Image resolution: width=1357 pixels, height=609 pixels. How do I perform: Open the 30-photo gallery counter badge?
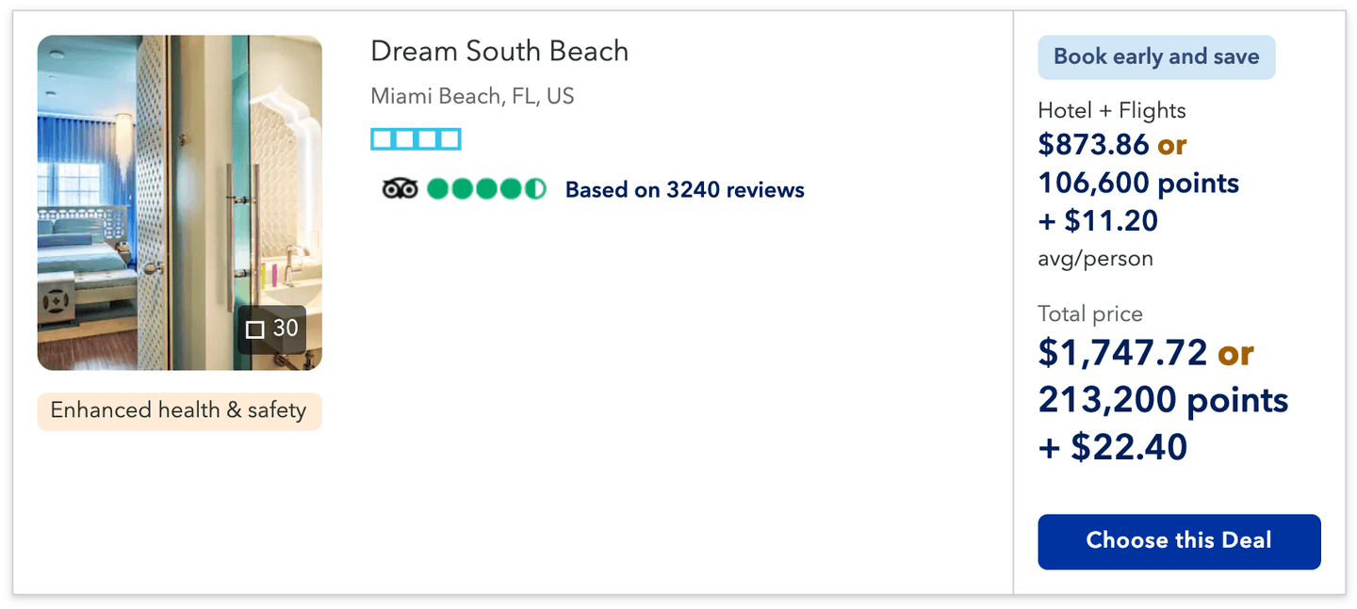click(271, 329)
